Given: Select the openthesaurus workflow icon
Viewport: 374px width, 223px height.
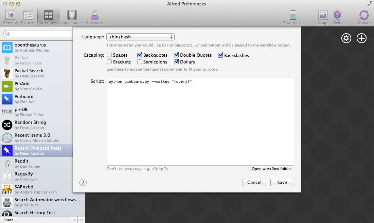Looking at the screenshot, I should pyautogui.click(x=7, y=48).
